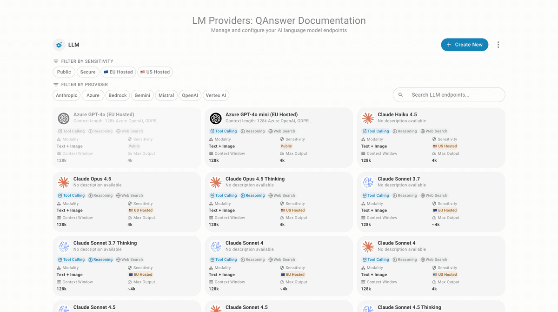Click the Filter by Provider filter icon
The height and width of the screenshot is (312, 558).
click(x=56, y=85)
